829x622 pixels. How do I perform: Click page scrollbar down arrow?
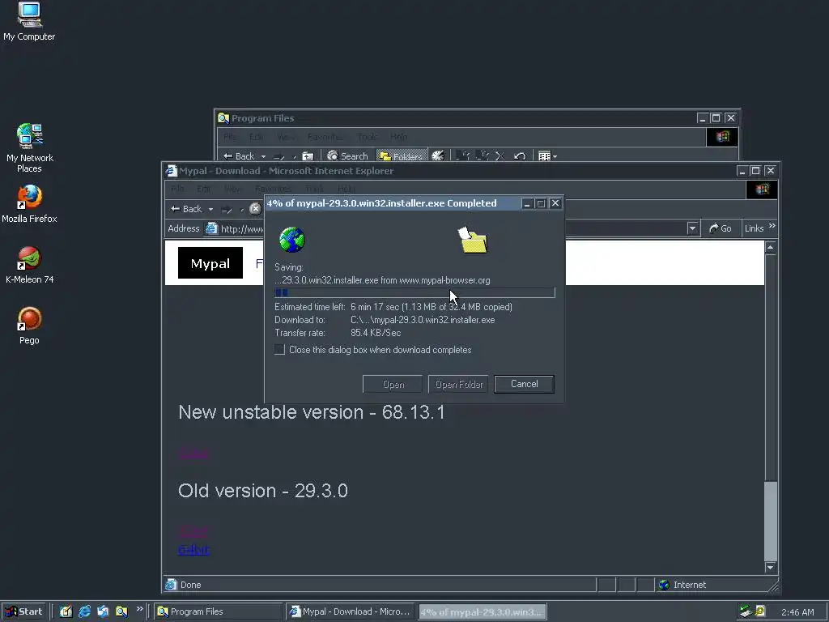771,567
